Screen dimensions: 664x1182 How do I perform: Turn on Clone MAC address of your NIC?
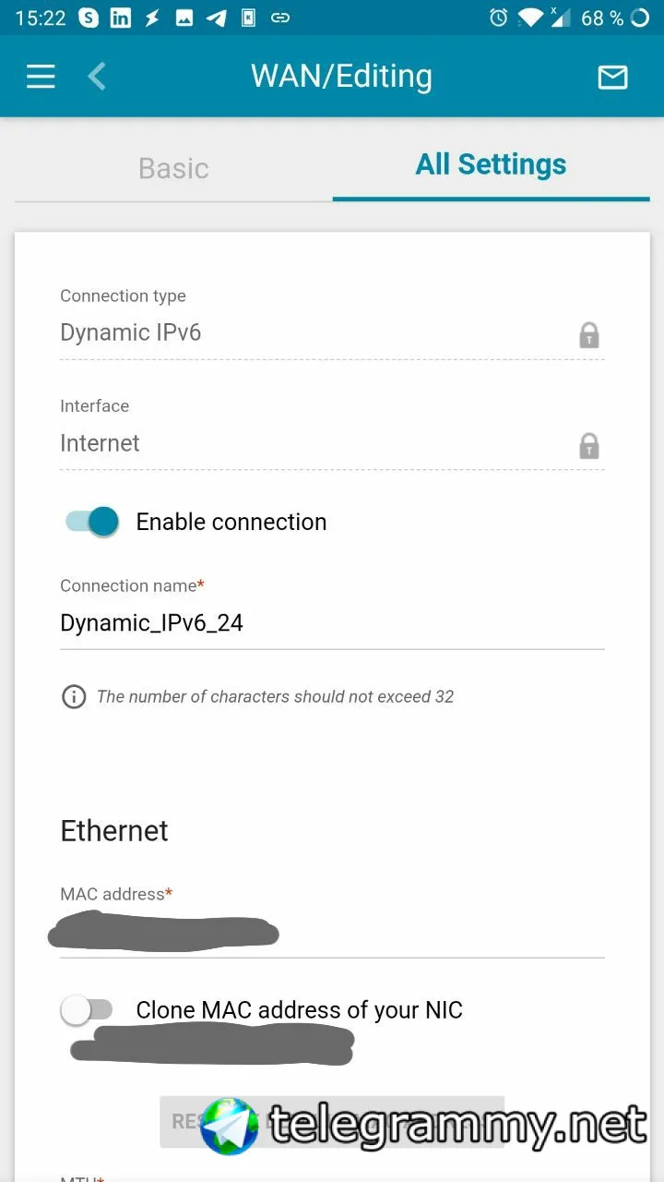(87, 1010)
